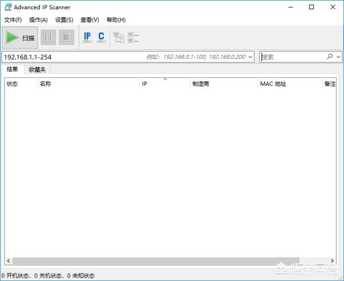Image resolution: width=344 pixels, height=281 pixels.
Task: Expand the IP range history dropdown
Action: coord(250,57)
